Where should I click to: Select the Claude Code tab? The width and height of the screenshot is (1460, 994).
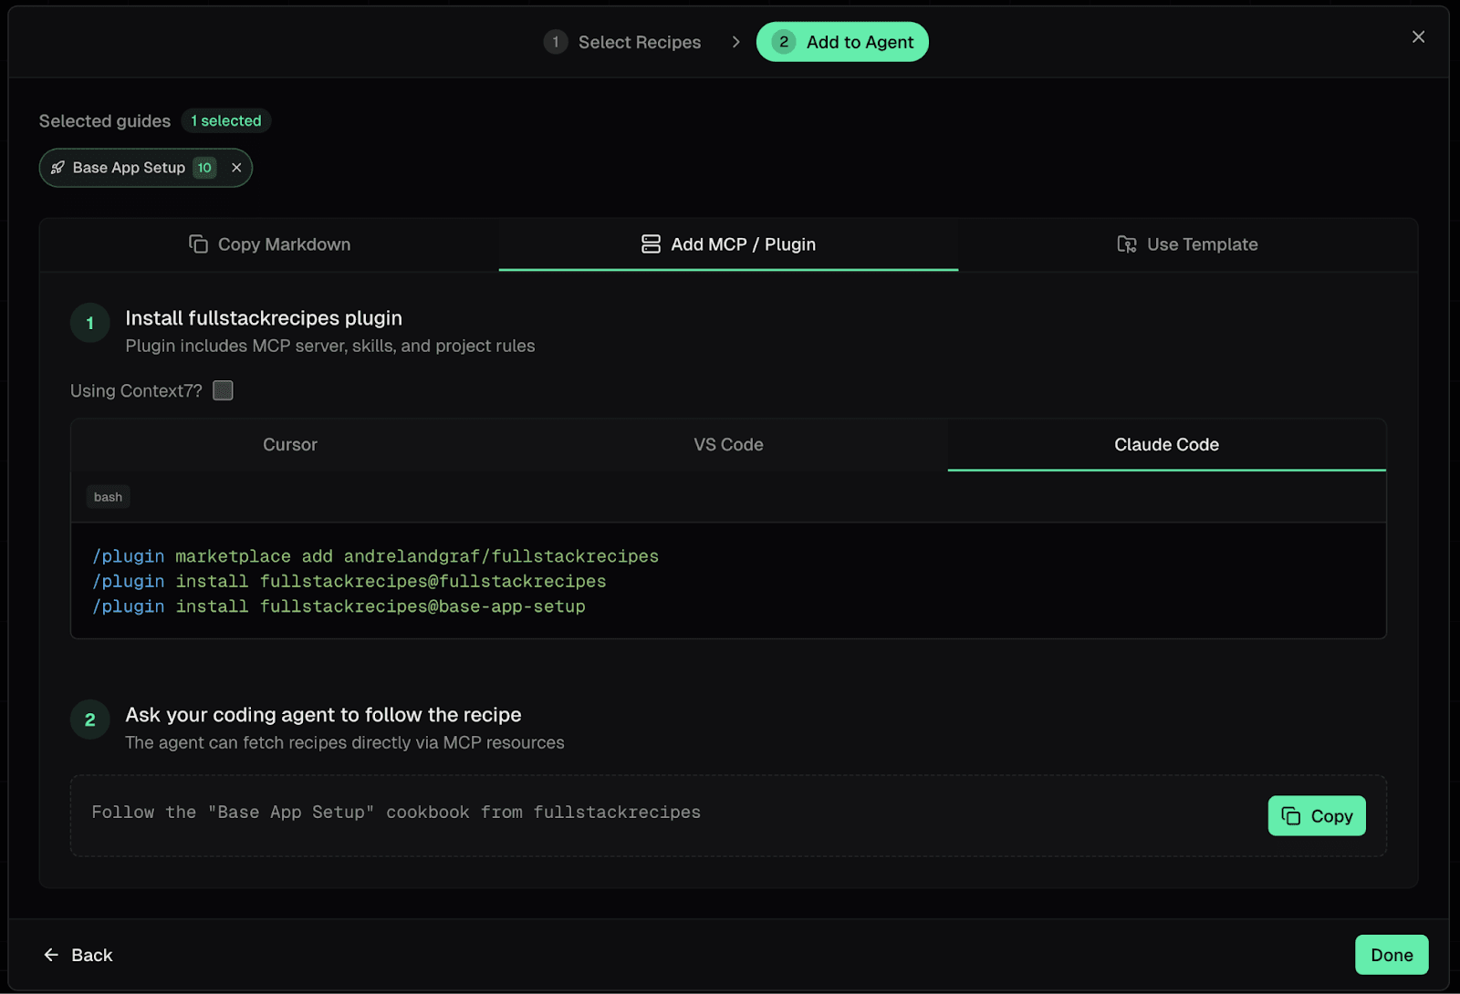pos(1166,445)
